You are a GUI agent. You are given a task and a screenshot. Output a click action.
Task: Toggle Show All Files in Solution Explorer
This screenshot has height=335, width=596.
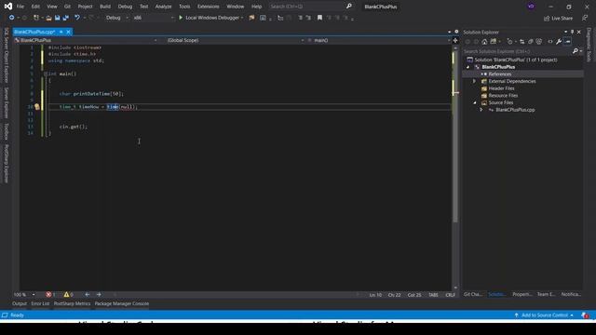[x=538, y=41]
